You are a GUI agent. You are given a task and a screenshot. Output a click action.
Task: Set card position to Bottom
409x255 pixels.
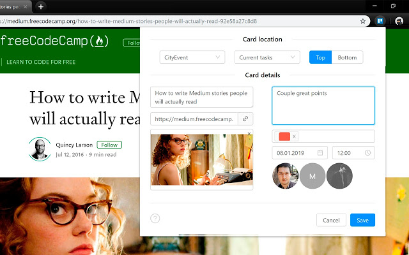pyautogui.click(x=347, y=57)
